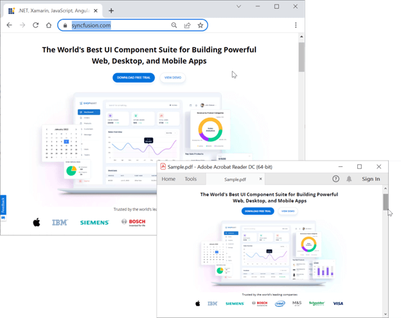This screenshot has height=318, width=401.
Task: Reload the syncfusion.com page
Action: pyautogui.click(x=35, y=25)
